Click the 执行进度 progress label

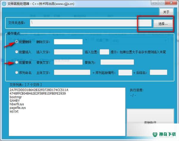(137, 90)
